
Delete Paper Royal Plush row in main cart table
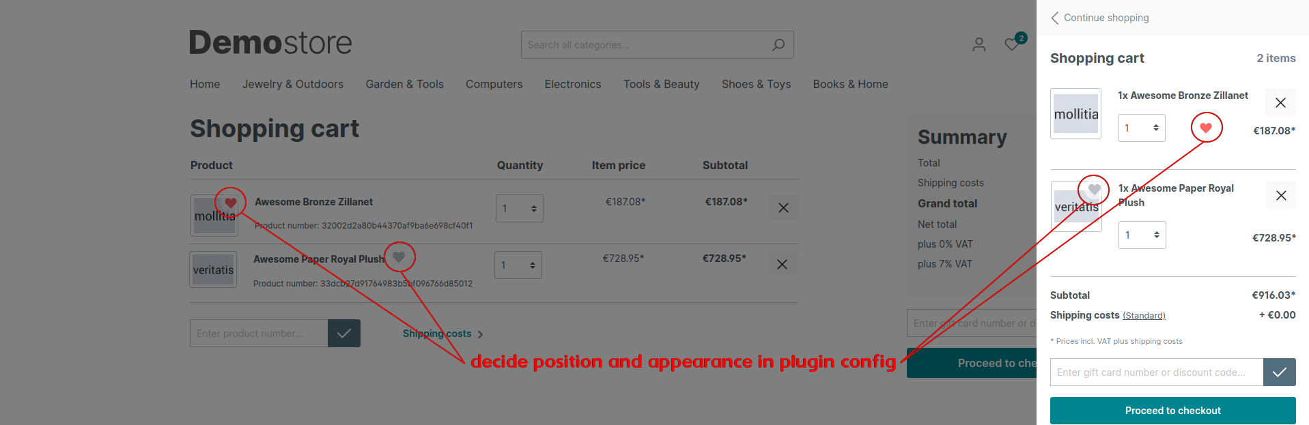(782, 265)
